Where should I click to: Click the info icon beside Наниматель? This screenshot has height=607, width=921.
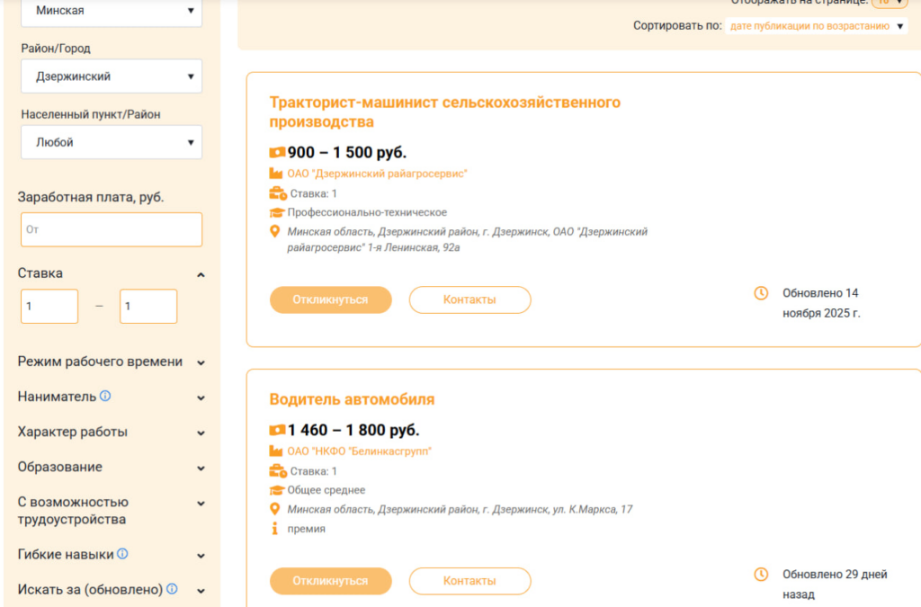click(105, 396)
